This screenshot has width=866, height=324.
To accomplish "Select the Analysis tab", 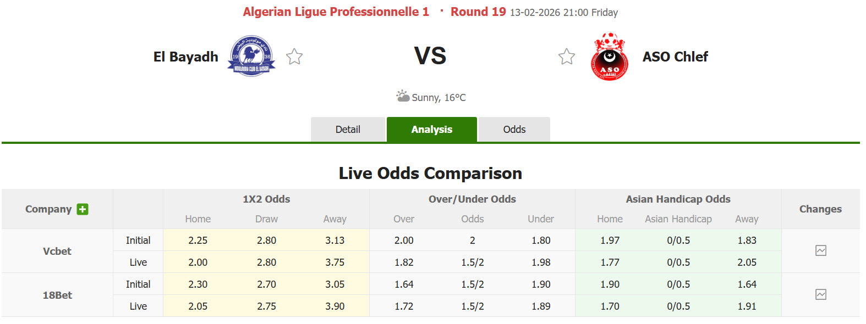I will click(x=431, y=130).
